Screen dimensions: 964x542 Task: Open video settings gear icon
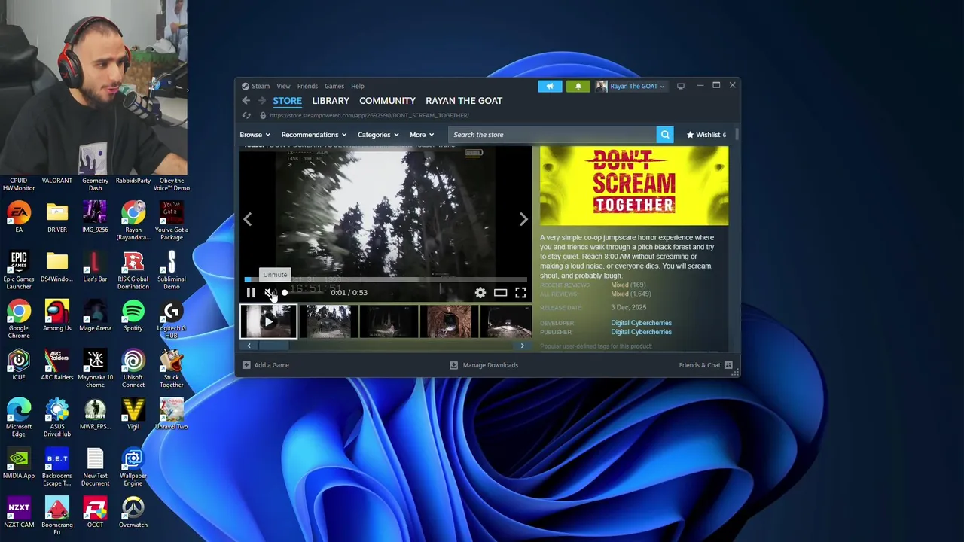pyautogui.click(x=480, y=293)
